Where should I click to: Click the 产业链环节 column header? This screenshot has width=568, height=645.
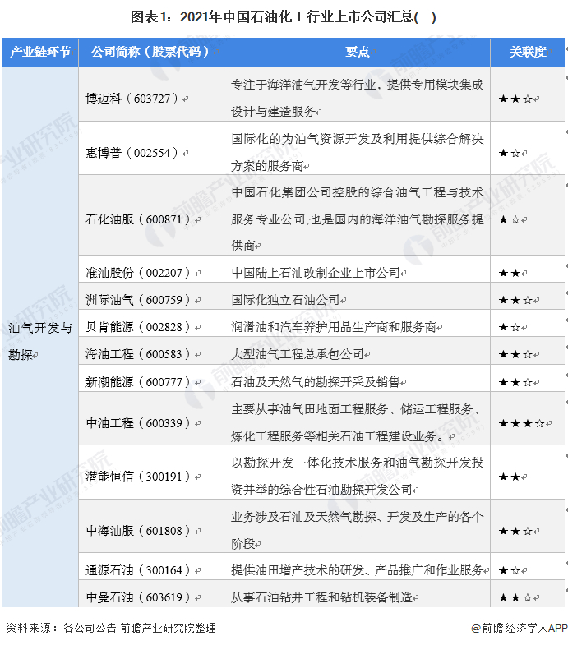pyautogui.click(x=40, y=52)
